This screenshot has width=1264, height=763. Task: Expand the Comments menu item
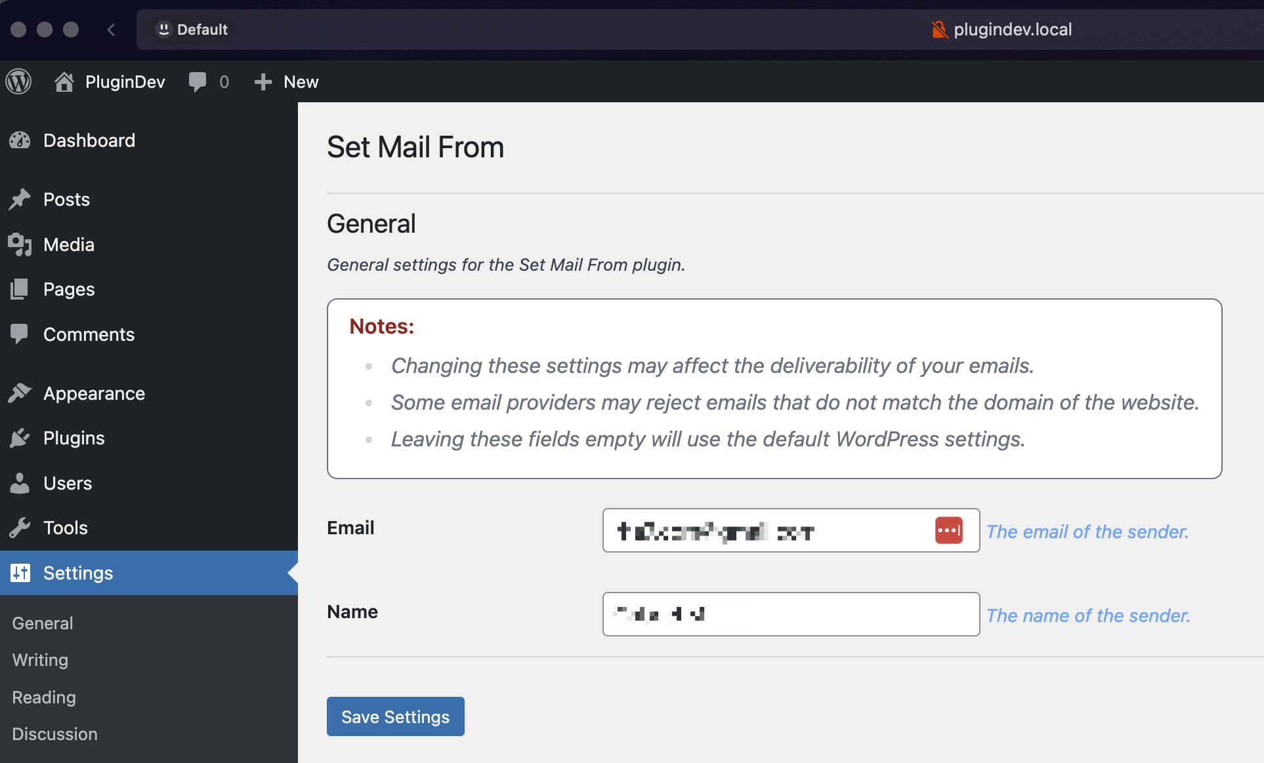[89, 334]
